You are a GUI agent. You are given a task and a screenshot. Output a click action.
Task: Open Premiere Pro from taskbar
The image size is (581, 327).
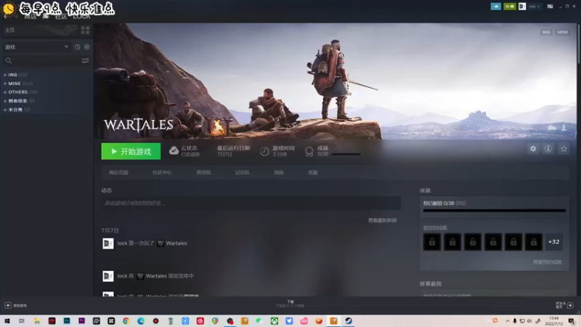coord(81,320)
